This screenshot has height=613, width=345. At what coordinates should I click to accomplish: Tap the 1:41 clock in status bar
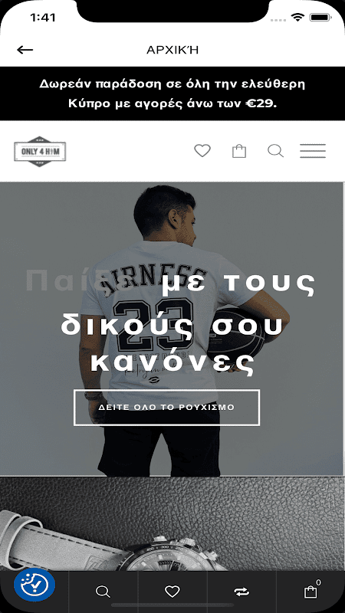pyautogui.click(x=43, y=18)
